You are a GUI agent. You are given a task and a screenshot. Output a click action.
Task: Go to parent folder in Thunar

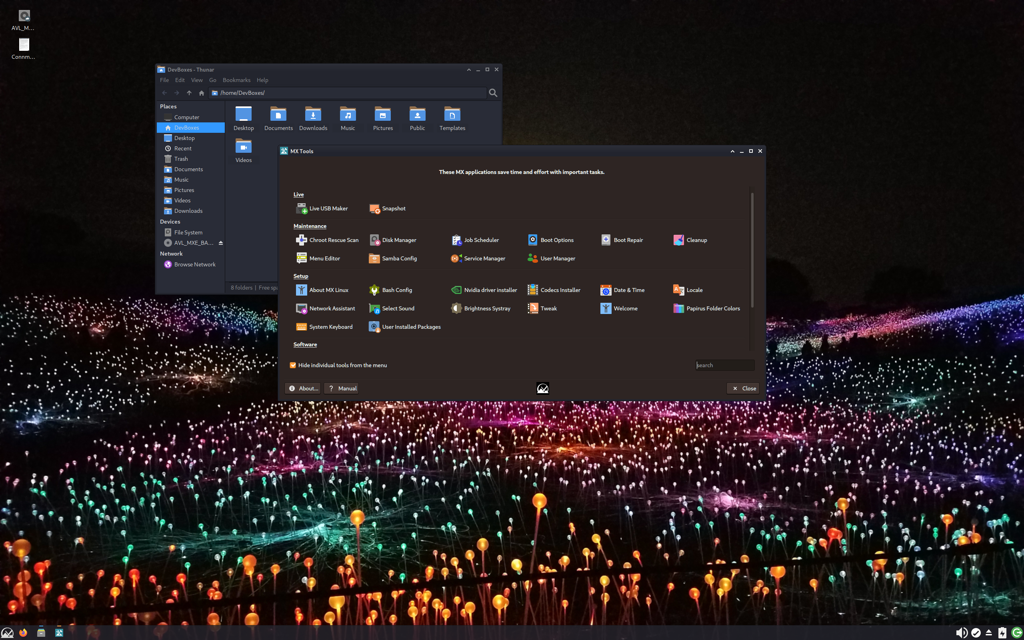[189, 93]
